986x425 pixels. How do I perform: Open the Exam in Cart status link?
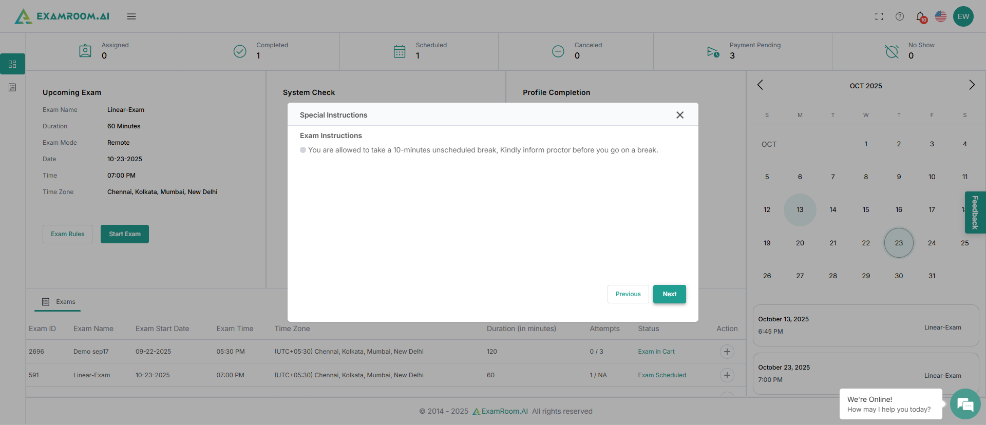click(656, 352)
